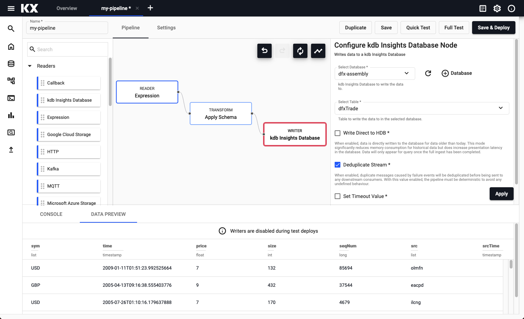This screenshot has width=524, height=319.
Task: Select the my-pipeline tab
Action: pos(116,8)
